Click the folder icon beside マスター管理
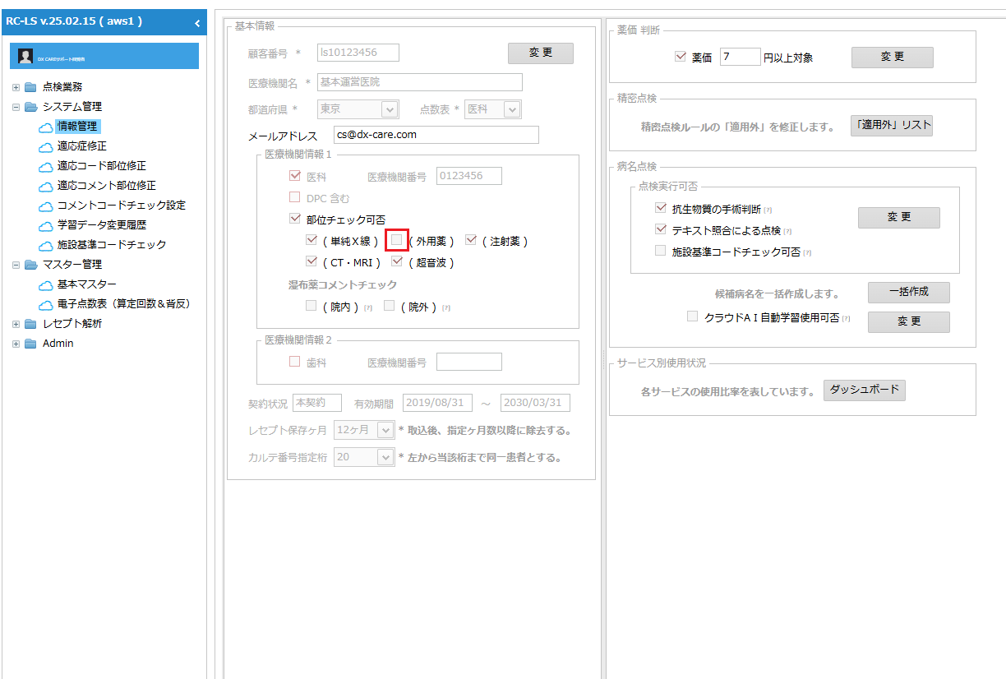Screen dimensions: 1006x679 (x=30, y=265)
